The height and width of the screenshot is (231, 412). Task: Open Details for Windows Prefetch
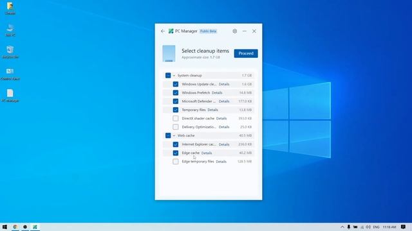(x=217, y=92)
